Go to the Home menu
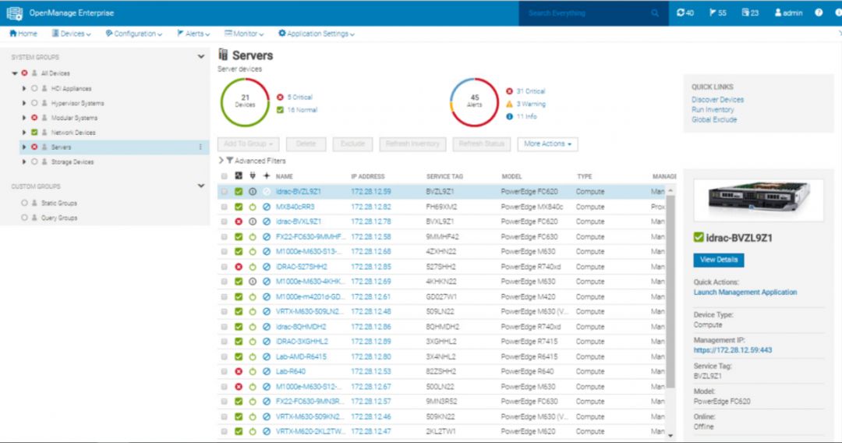The image size is (842, 443). click(23, 34)
